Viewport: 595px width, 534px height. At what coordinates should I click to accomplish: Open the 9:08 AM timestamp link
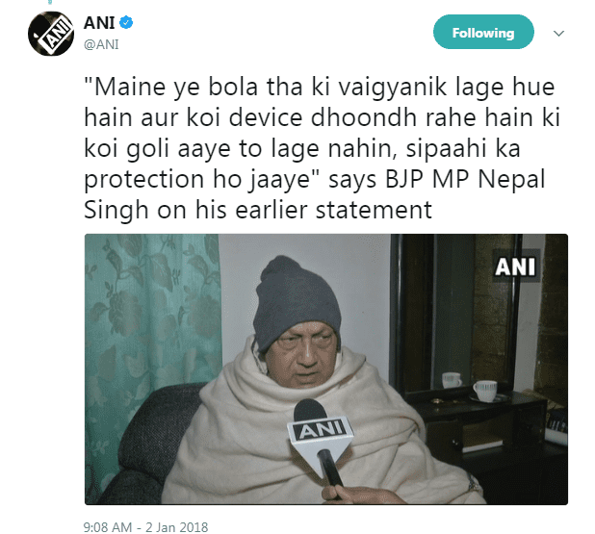(x=108, y=527)
